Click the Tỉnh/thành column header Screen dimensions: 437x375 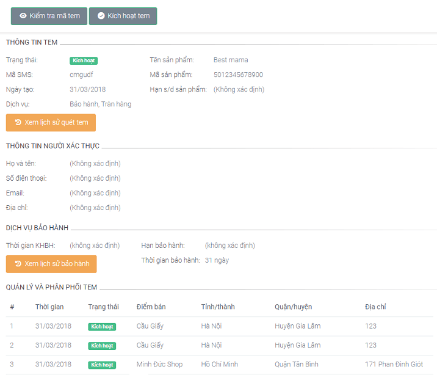click(218, 307)
